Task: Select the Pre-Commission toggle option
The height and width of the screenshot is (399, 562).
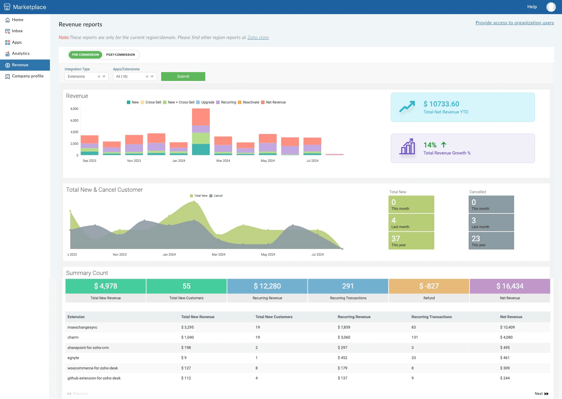Action: [x=85, y=55]
